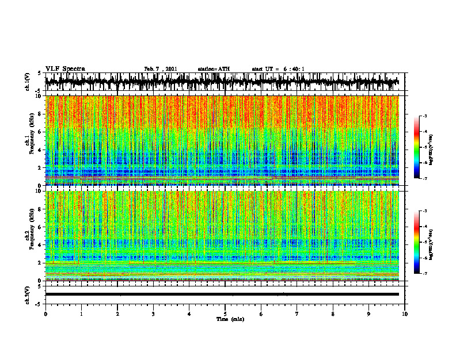456x352 pixels.
Task: Click time axis tick label "4"
Action: (x=189, y=314)
